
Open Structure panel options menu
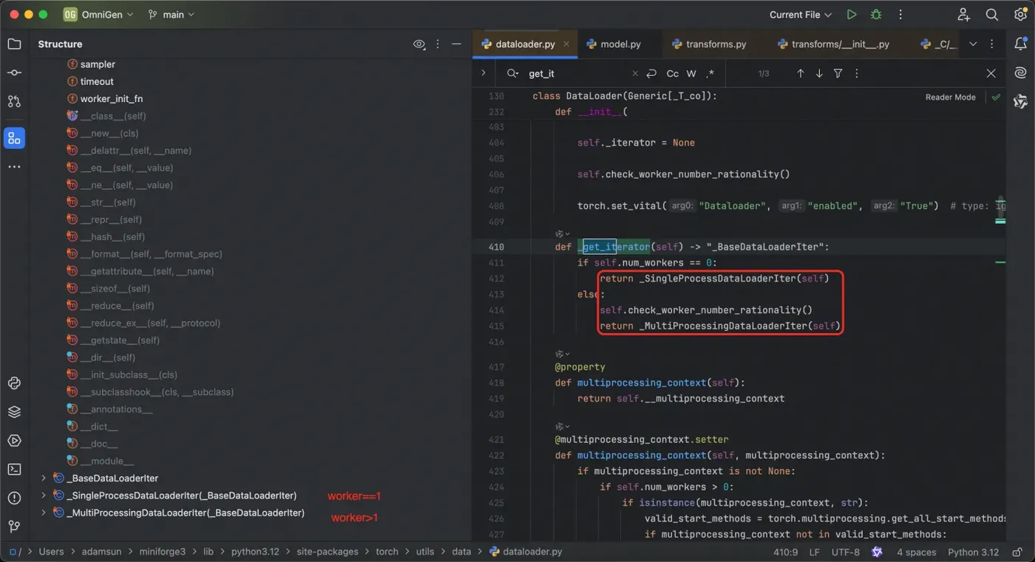coord(438,44)
